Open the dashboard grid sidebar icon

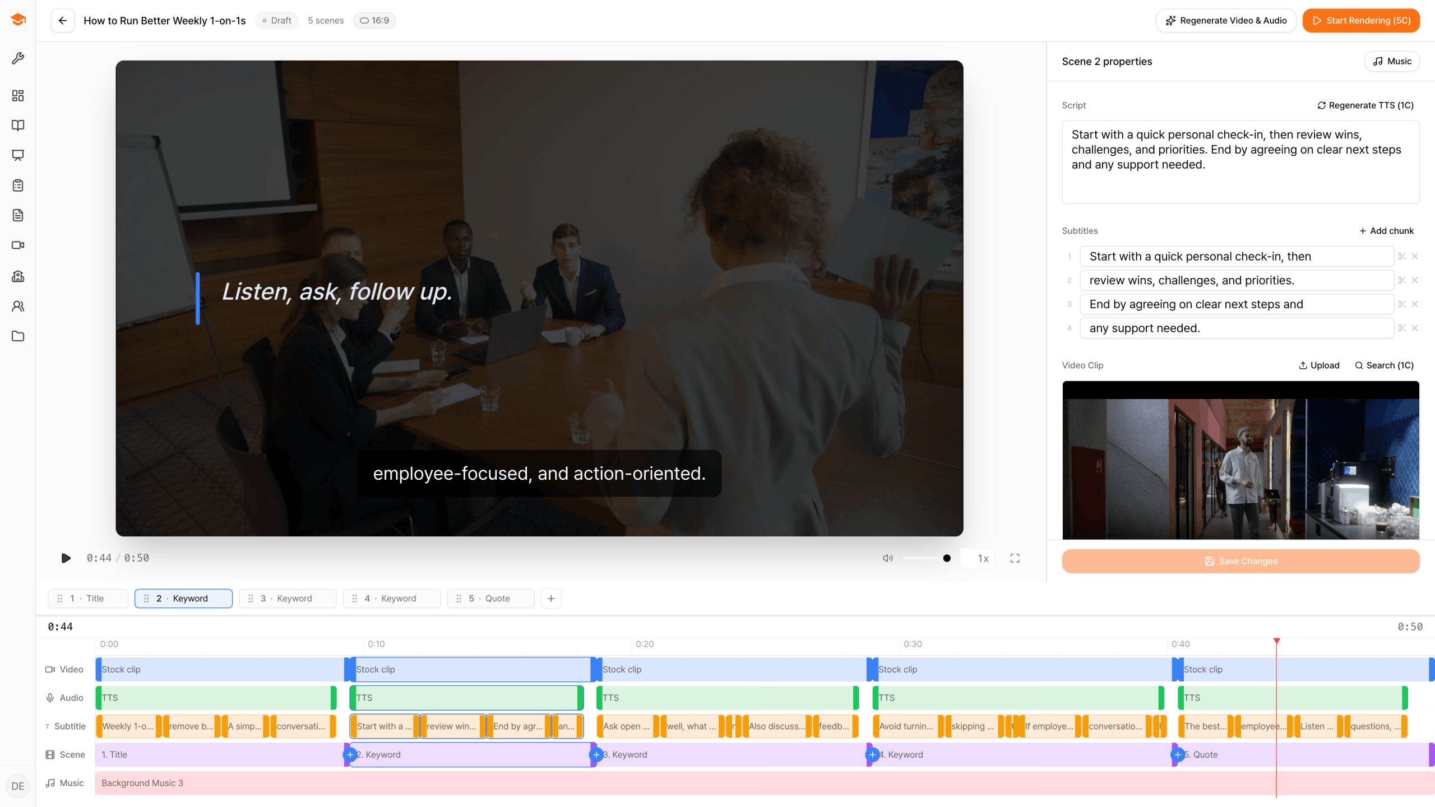18,95
